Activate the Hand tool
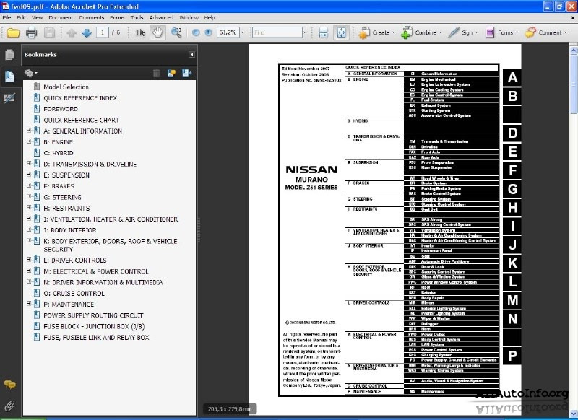 (x=158, y=32)
